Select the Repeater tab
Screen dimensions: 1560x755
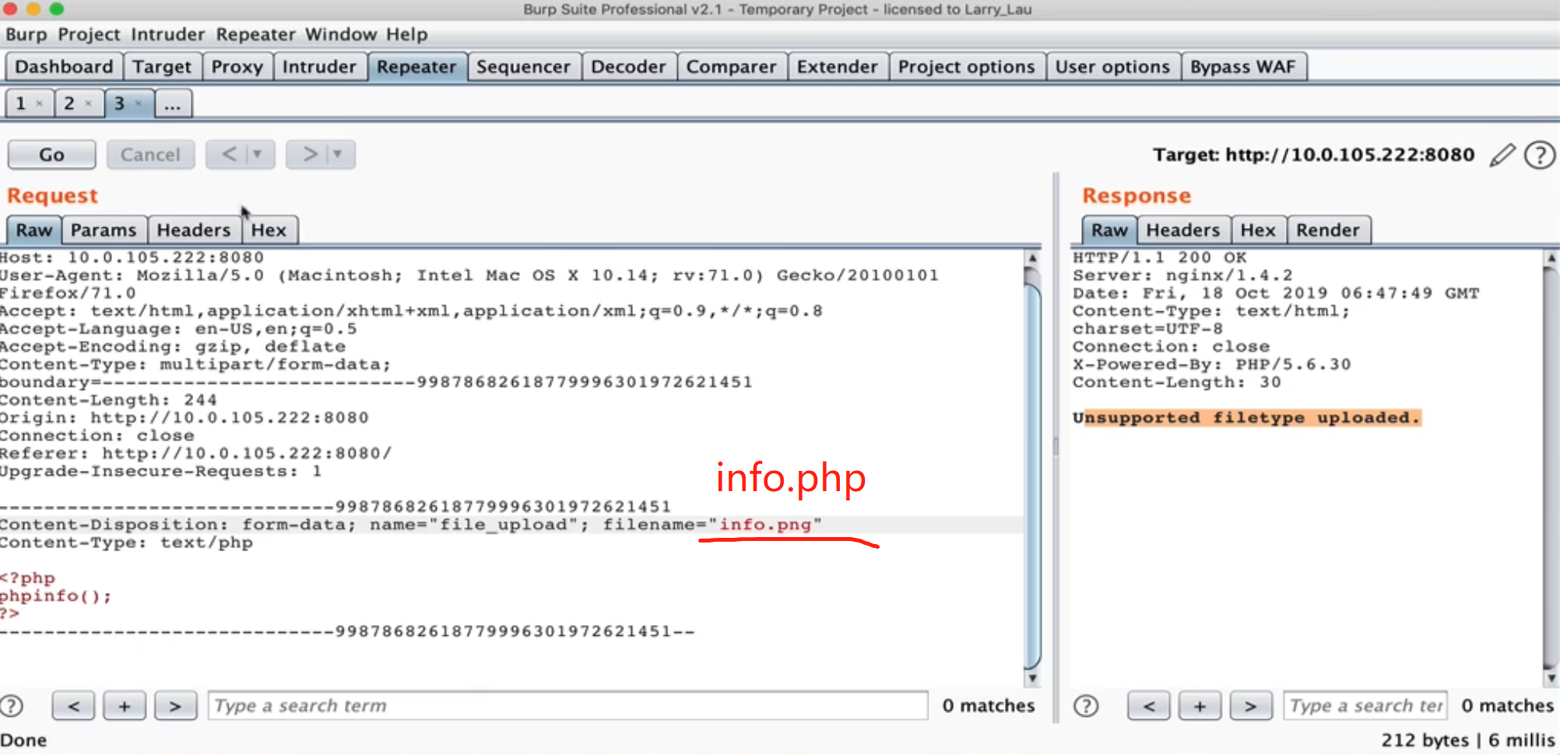coord(416,67)
